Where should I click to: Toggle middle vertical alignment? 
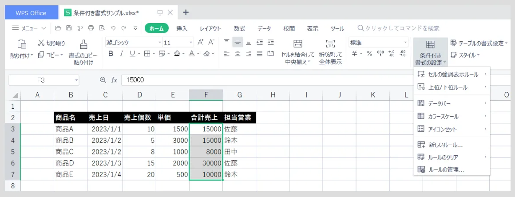click(238, 42)
